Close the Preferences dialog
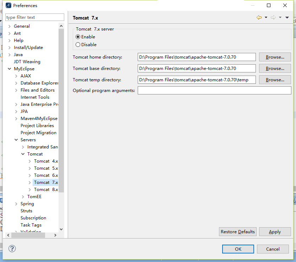Viewport: 296px width, 262px height. [x=285, y=5]
